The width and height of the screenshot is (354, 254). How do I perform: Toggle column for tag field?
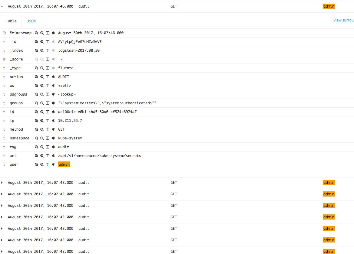(x=48, y=147)
